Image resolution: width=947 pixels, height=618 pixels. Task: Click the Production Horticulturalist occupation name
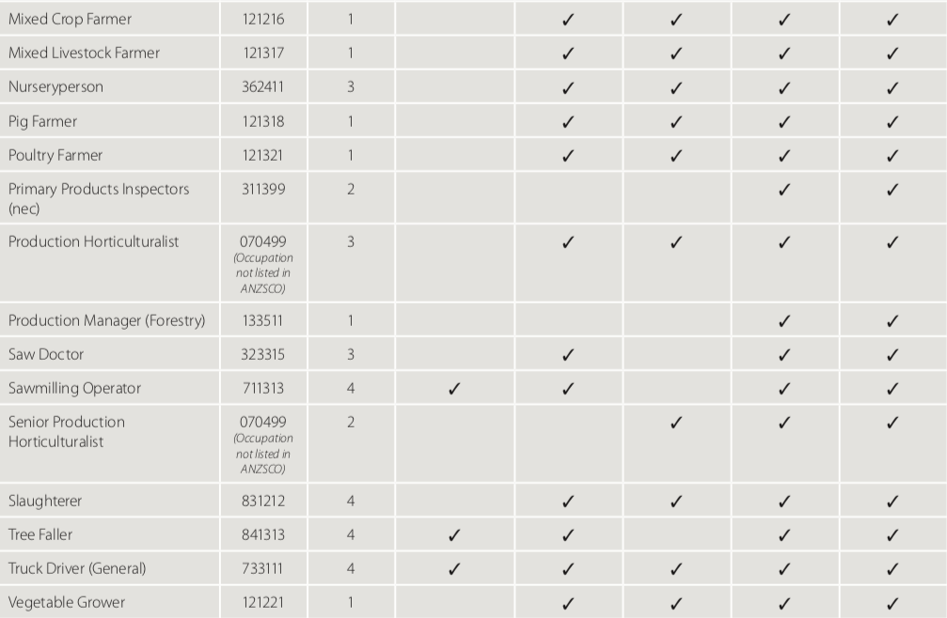pos(93,241)
